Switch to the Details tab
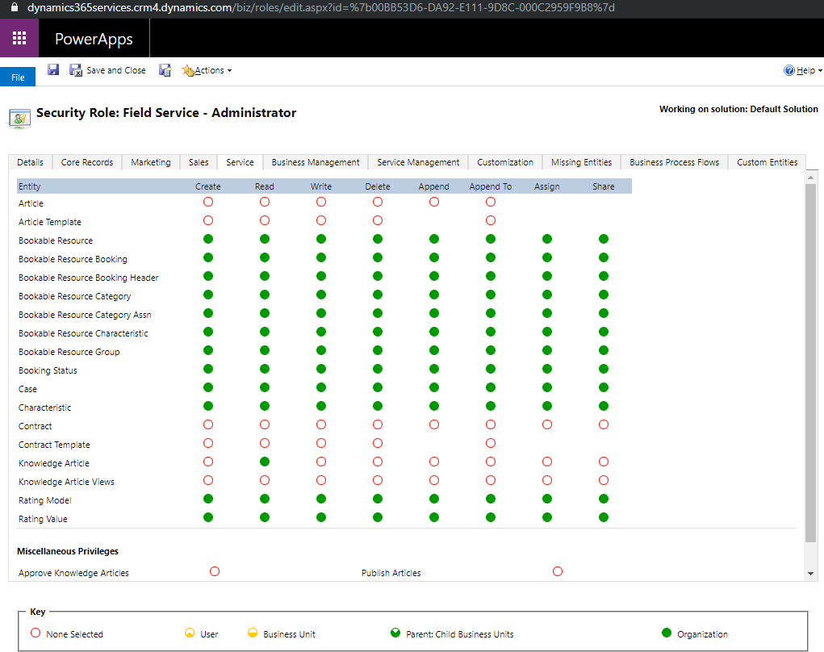This screenshot has width=824, height=652. click(30, 162)
